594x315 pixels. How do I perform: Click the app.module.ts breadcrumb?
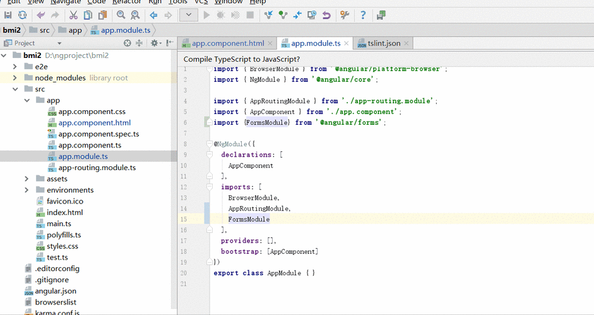click(x=121, y=30)
